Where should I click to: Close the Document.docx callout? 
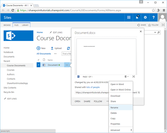coord(141,32)
